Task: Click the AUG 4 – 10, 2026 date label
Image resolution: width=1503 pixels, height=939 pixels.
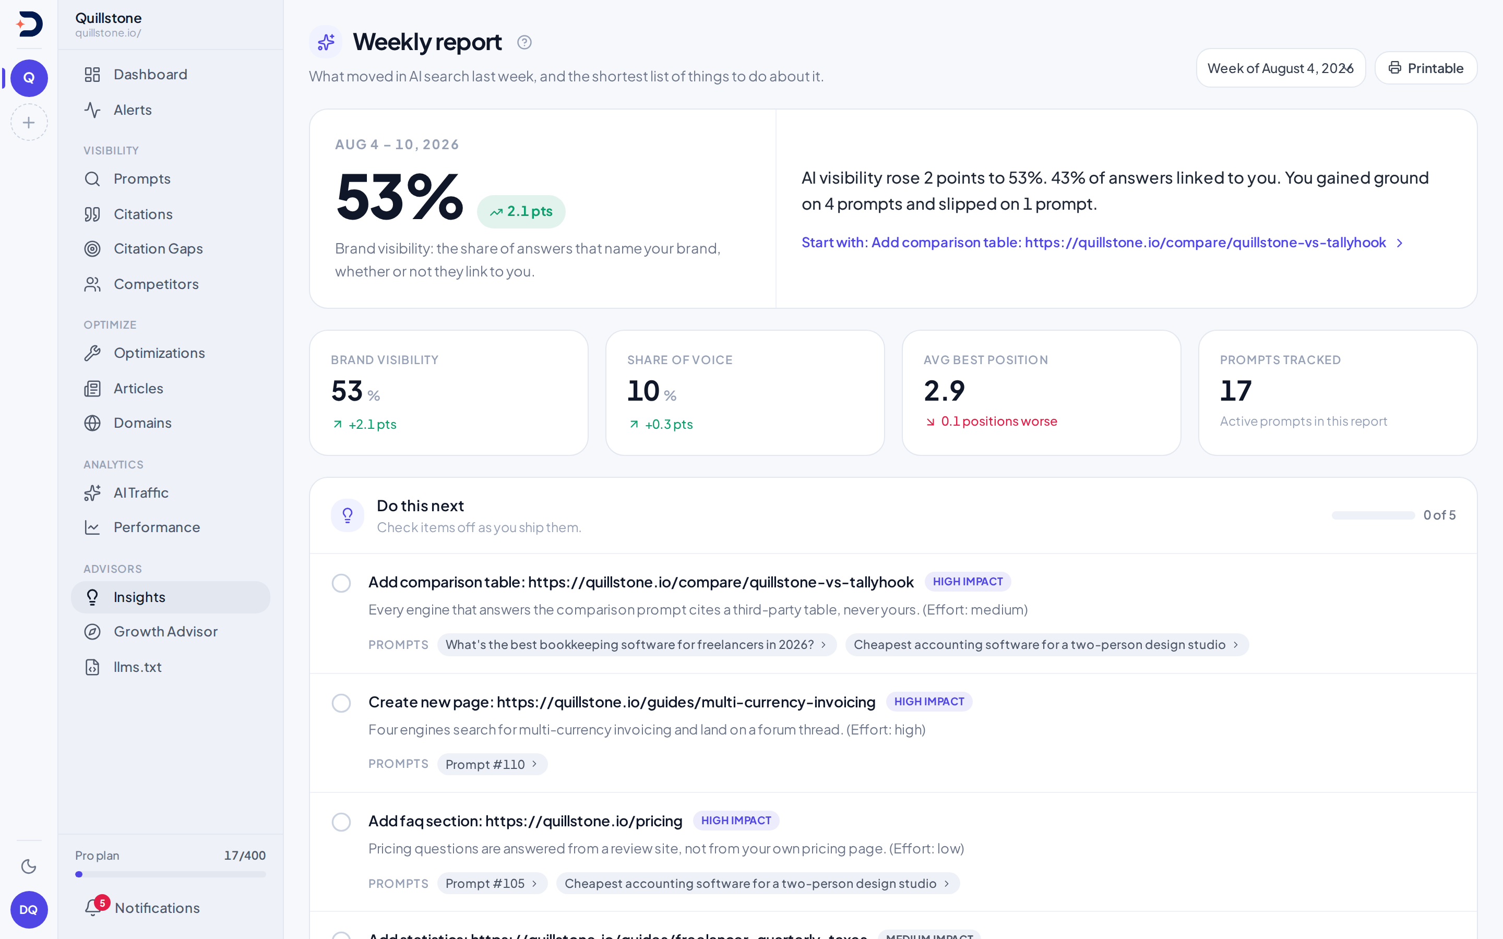Action: tap(397, 145)
